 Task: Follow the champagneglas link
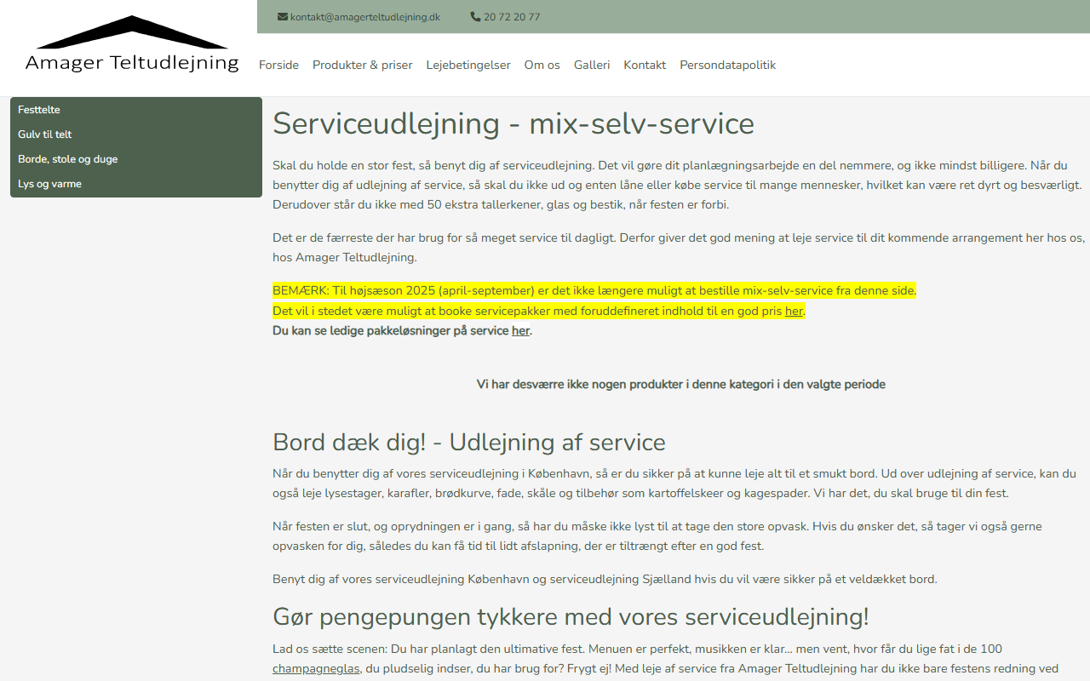pyautogui.click(x=316, y=669)
